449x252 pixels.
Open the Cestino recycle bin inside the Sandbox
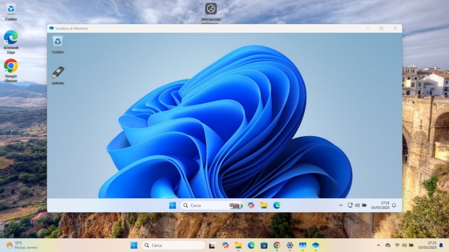coord(57,45)
